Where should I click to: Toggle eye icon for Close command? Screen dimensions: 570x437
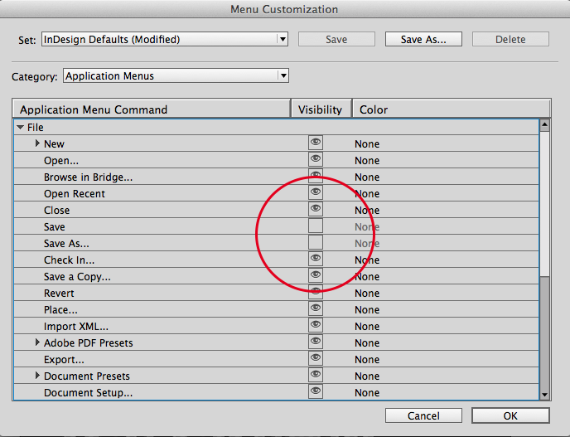click(316, 210)
